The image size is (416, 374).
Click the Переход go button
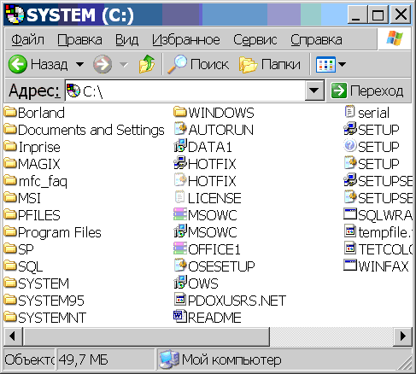tap(367, 91)
